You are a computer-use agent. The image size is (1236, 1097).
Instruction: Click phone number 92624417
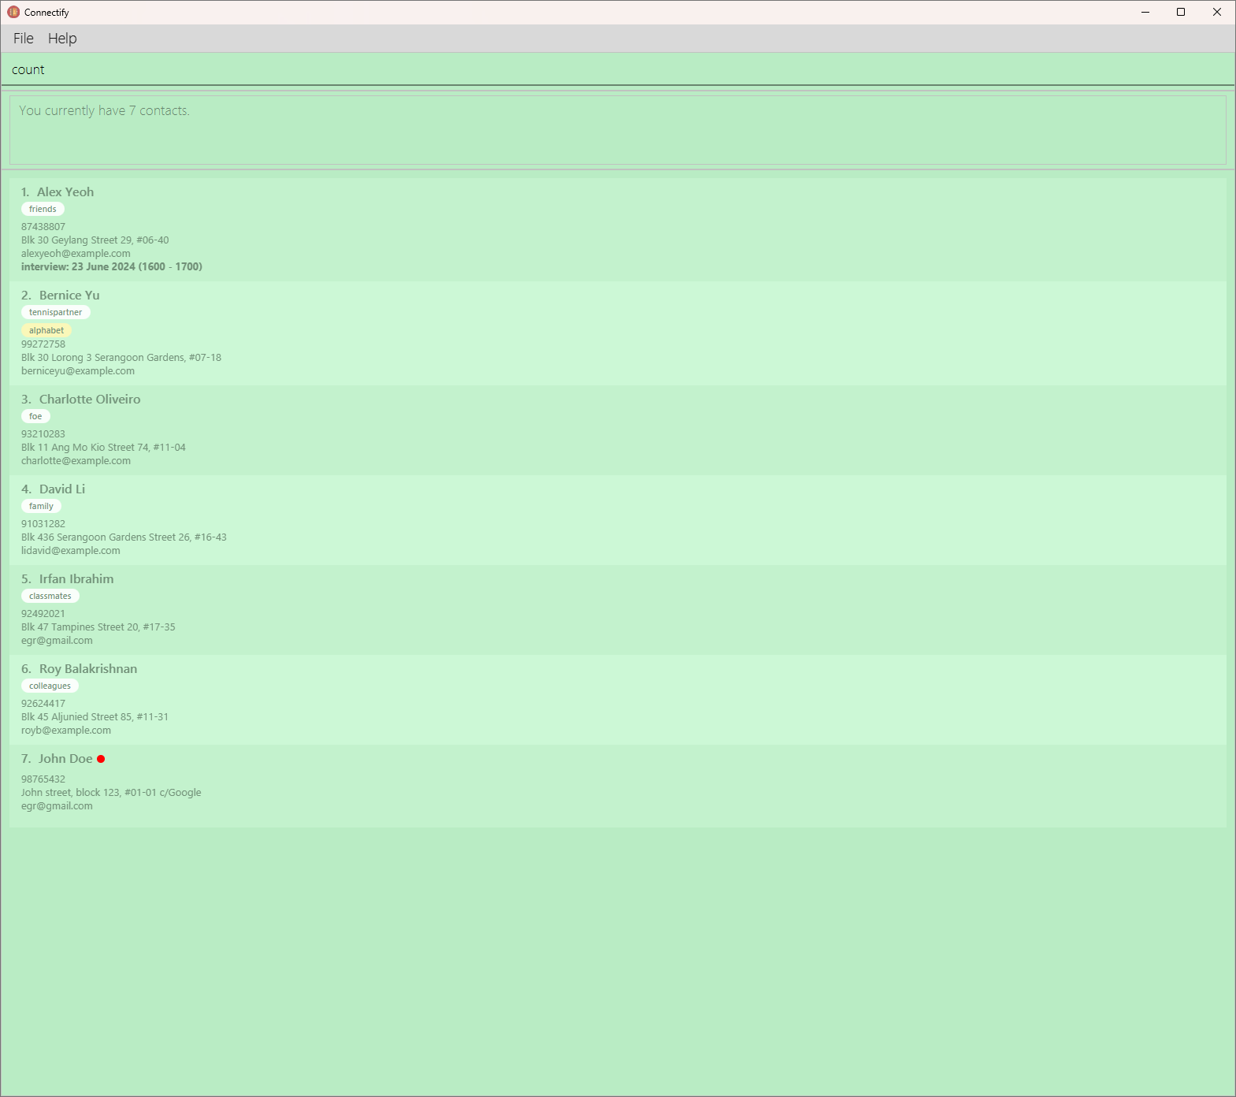pos(43,704)
